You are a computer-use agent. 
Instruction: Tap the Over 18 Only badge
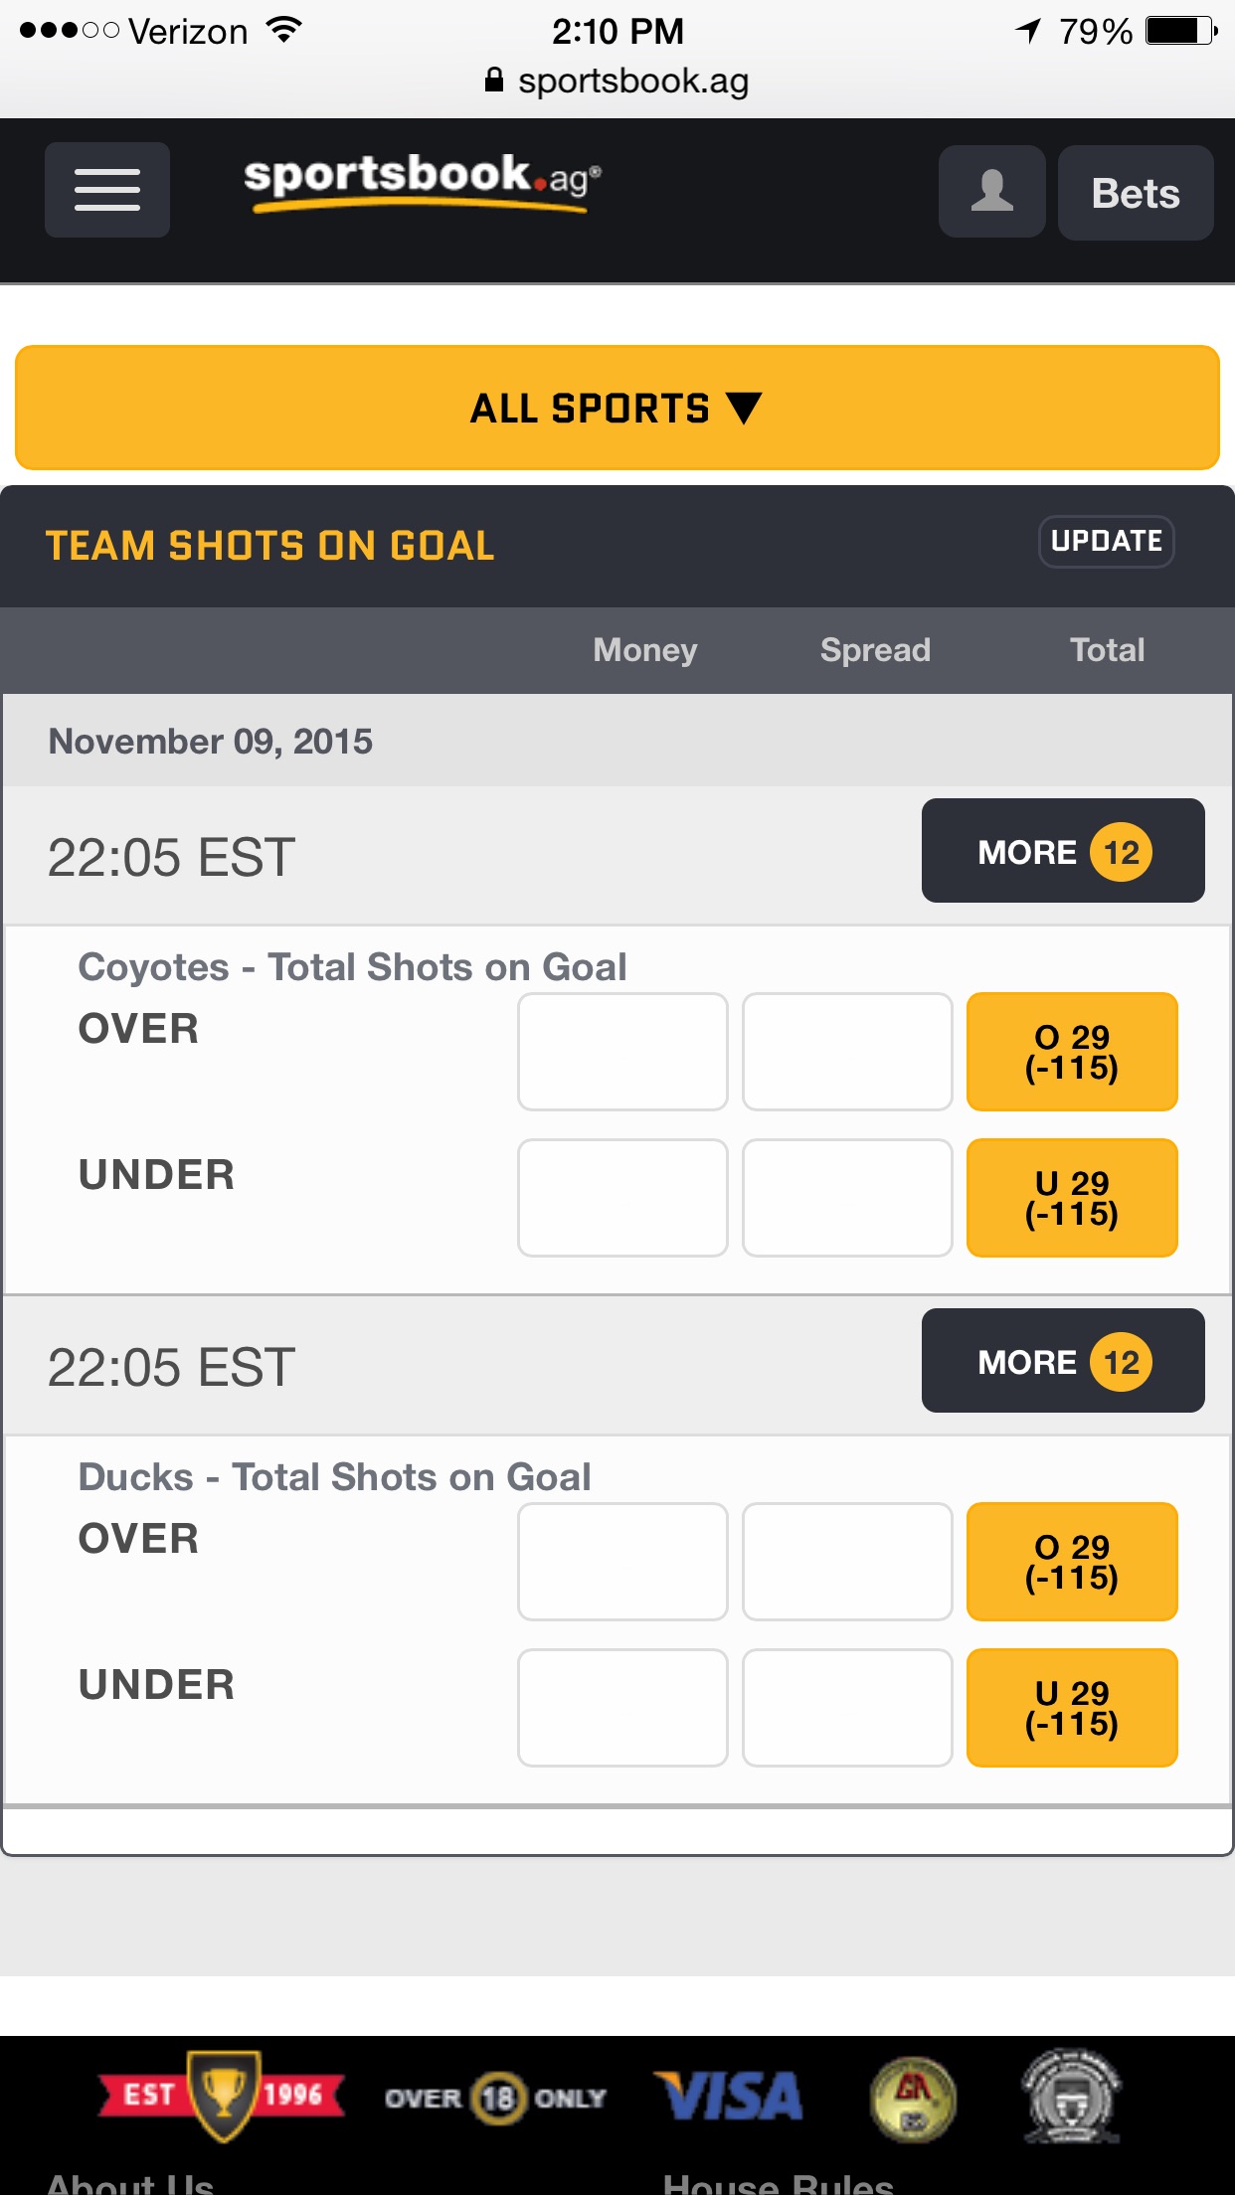coord(495,2098)
